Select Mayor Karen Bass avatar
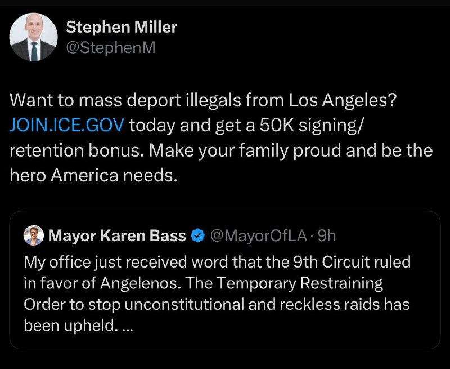The width and height of the screenshot is (450, 369). point(34,235)
